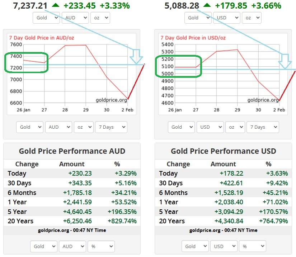
Task: Click the 7 Day Gold Price in USD/oz title
Action: [x=193, y=38]
